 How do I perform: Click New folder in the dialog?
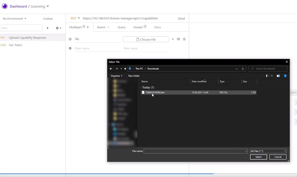(134, 76)
